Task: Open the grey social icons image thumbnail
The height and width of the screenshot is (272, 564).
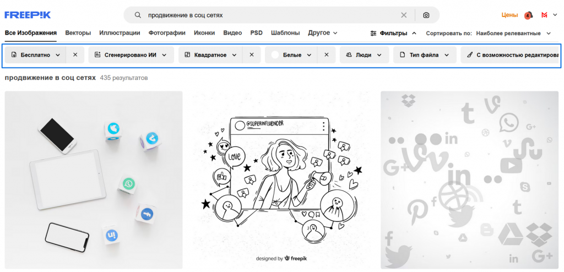Action: click(x=470, y=180)
